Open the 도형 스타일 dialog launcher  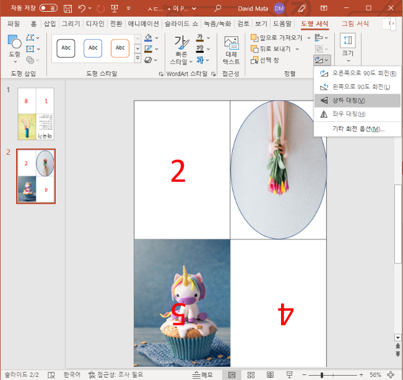161,74
